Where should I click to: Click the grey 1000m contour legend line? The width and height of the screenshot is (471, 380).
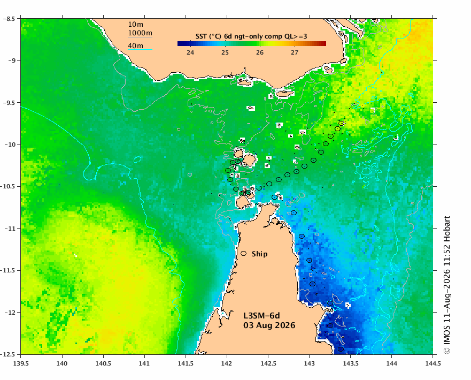click(140, 37)
